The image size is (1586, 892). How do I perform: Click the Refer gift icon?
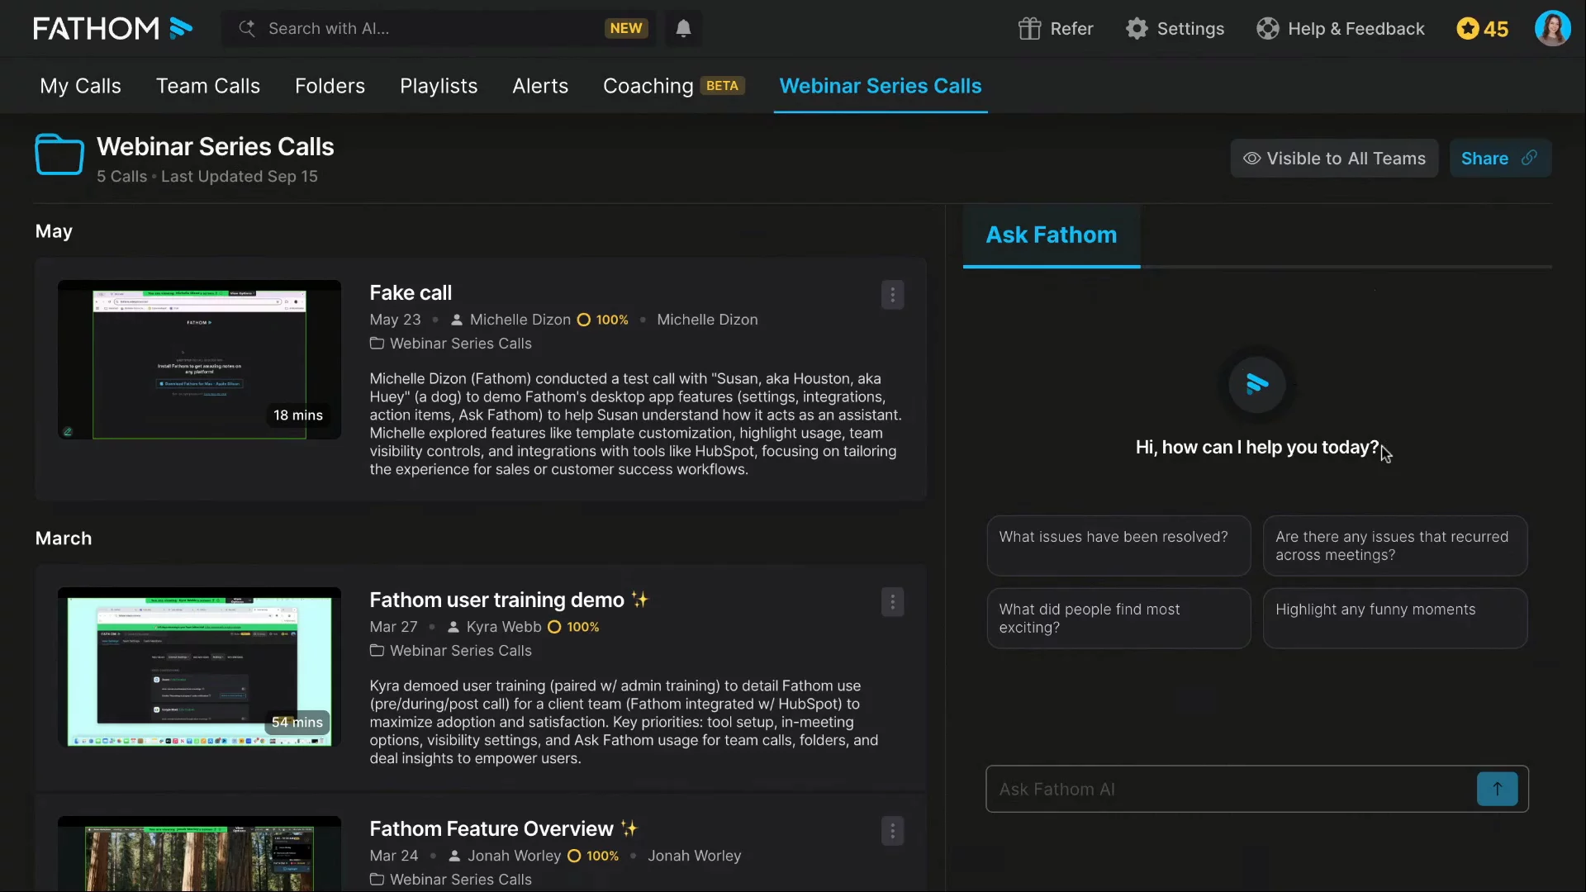[1029, 29]
